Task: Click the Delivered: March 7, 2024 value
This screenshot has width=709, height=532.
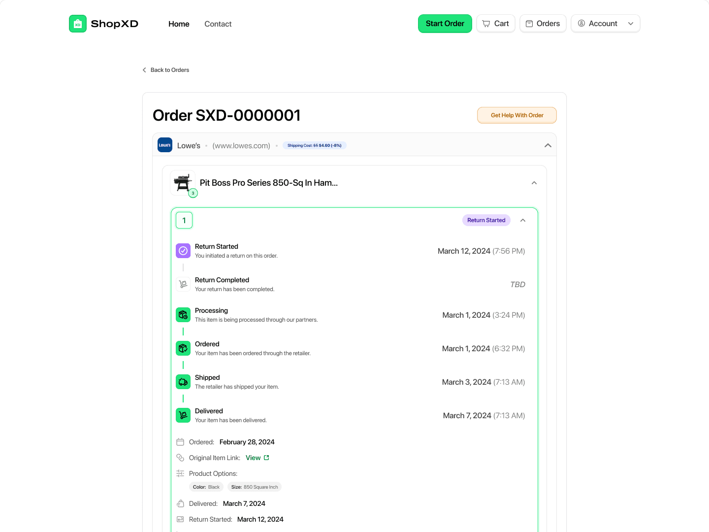Action: pos(244,503)
